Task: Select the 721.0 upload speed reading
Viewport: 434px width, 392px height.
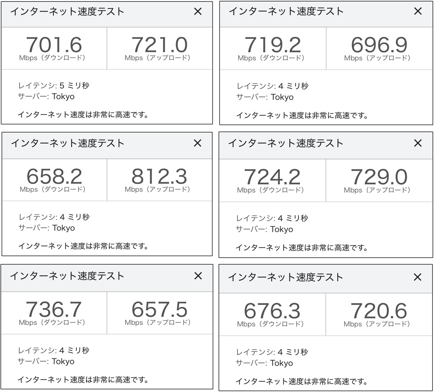Action: [x=159, y=45]
